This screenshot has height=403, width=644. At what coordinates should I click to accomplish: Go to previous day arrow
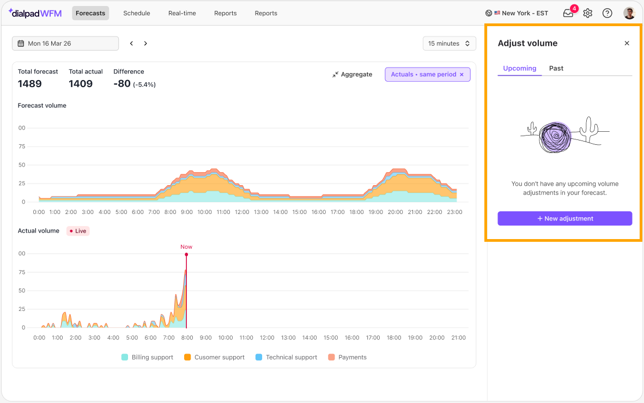[131, 44]
